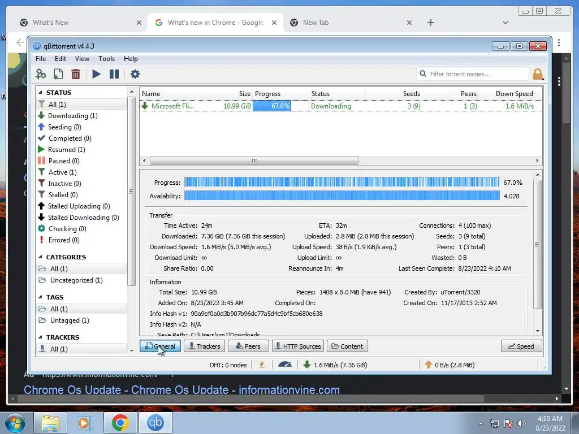
Task: Collapse the CATEGORIES section in sidebar
Action: coord(40,257)
